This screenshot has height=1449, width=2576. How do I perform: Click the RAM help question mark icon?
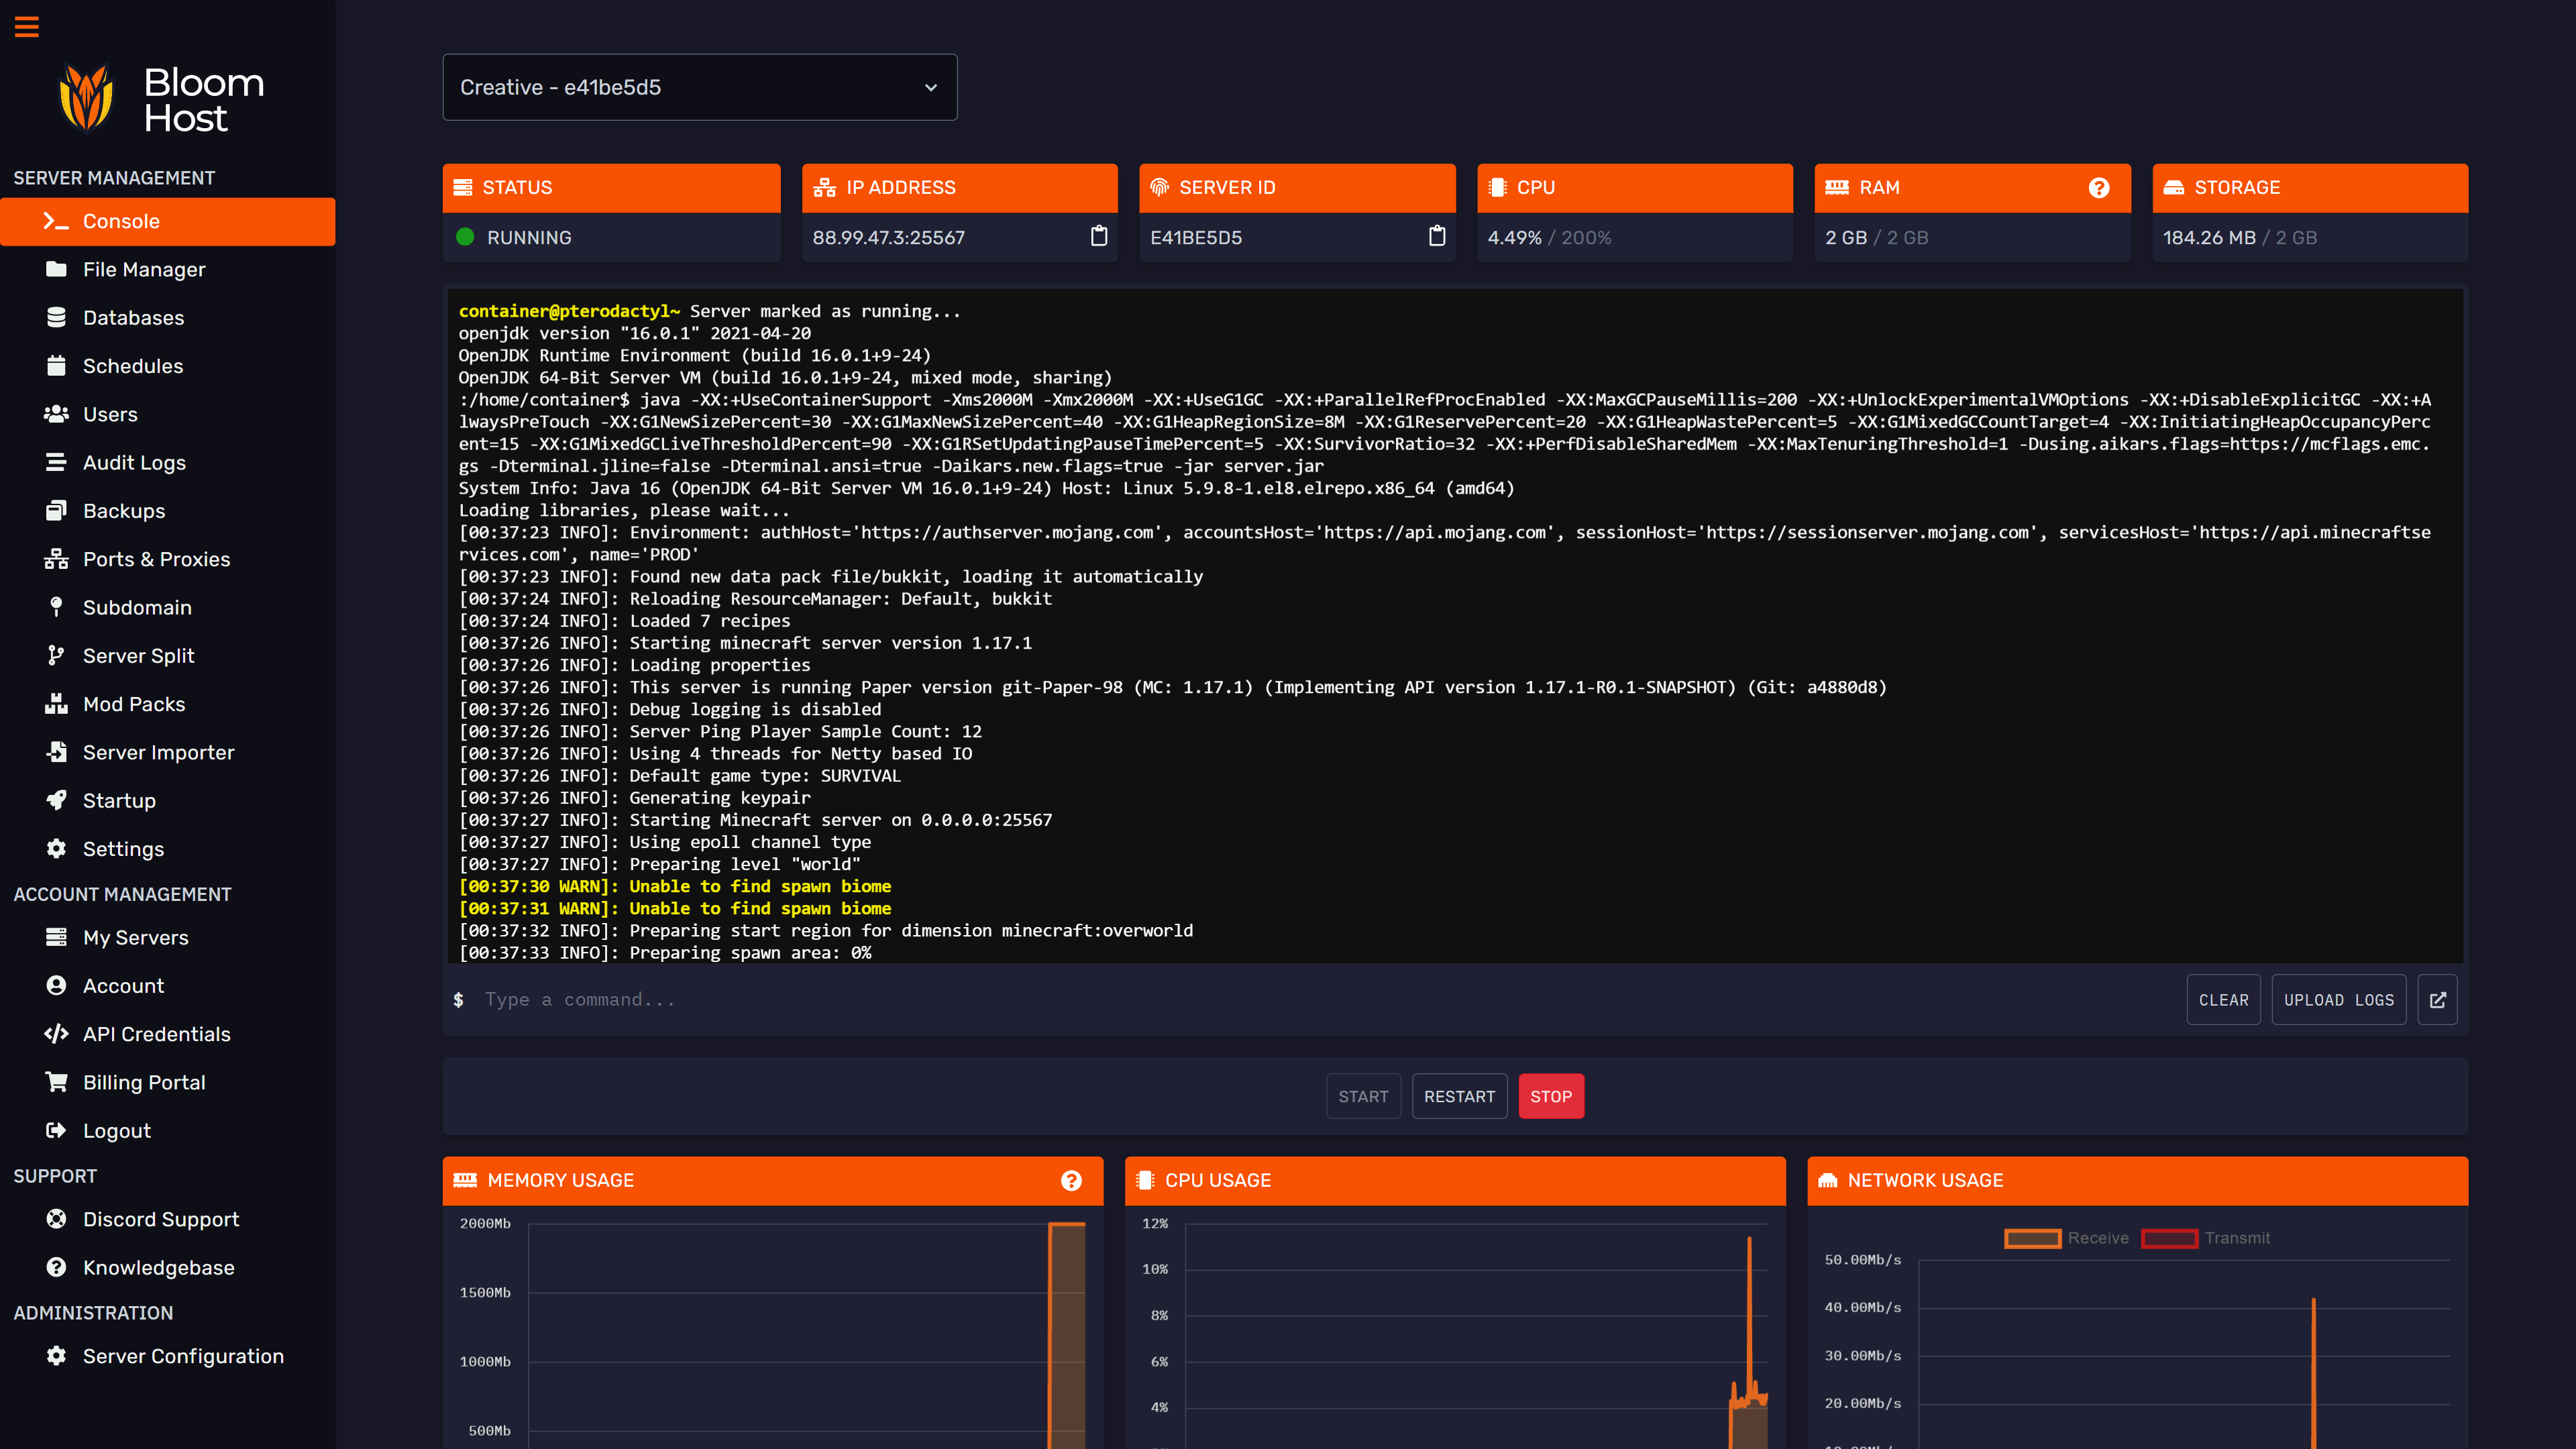pyautogui.click(x=2098, y=188)
